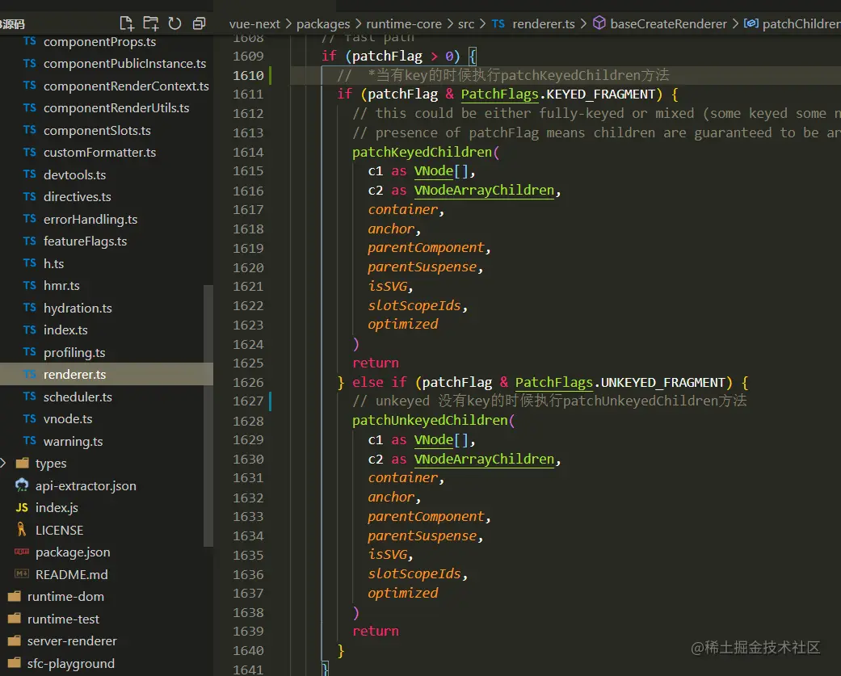
Task: Open vnode.ts file
Action: point(68,418)
